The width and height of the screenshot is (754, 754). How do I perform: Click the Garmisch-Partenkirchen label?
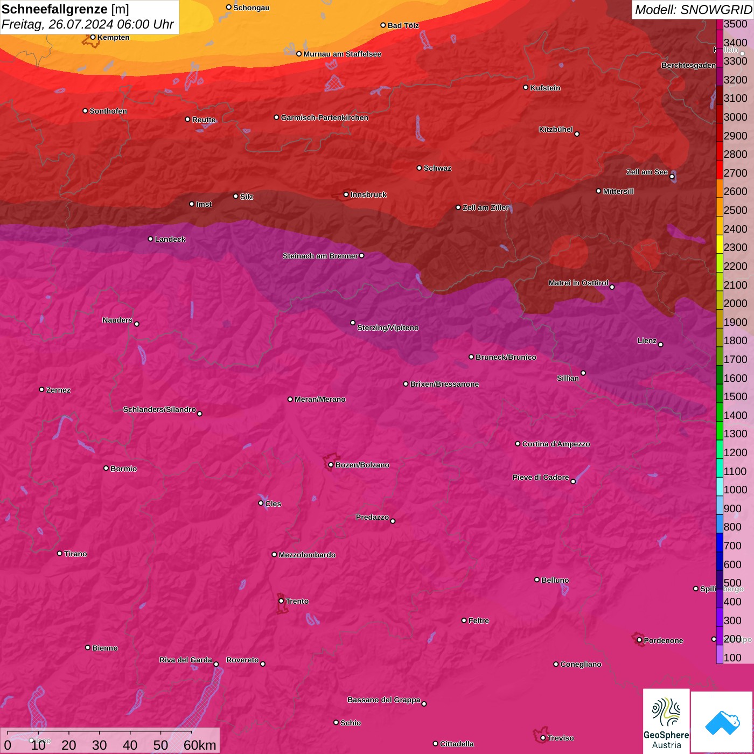(x=325, y=117)
